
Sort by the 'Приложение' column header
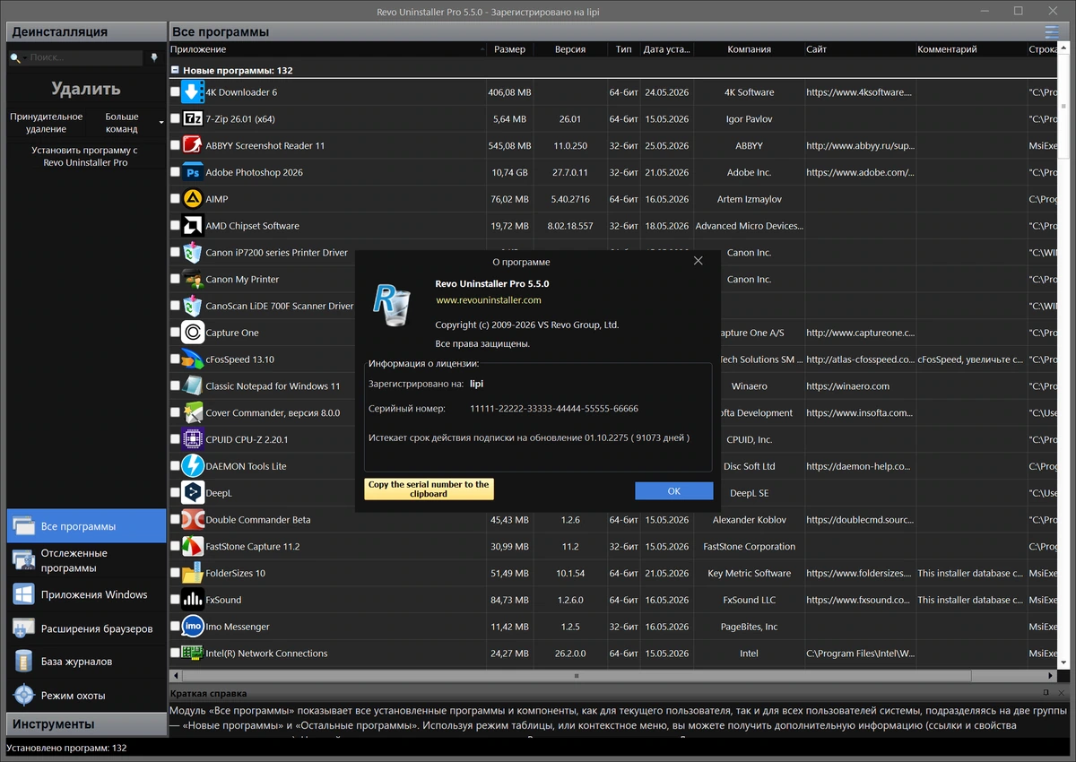327,49
